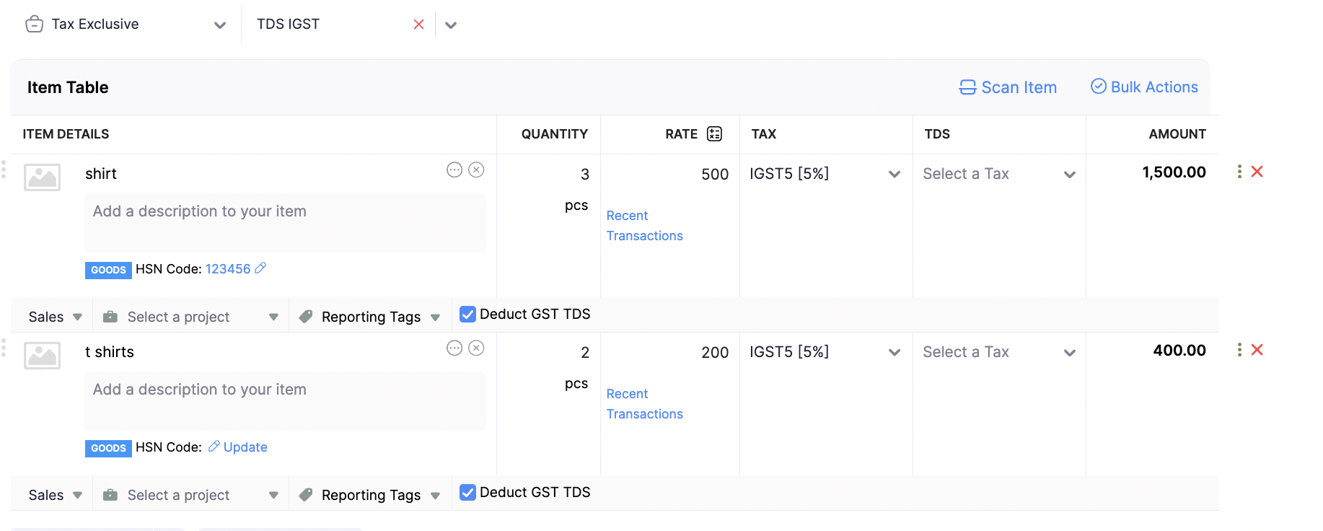Click Update link for t shirts HSN Code

coord(245,447)
